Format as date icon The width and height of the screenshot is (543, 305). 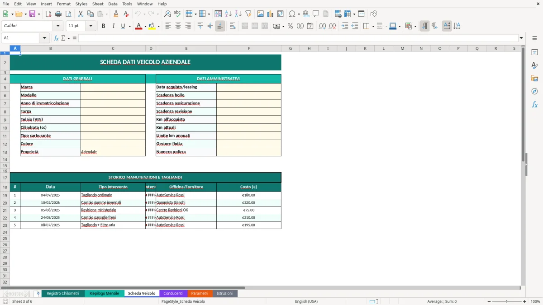point(310,26)
